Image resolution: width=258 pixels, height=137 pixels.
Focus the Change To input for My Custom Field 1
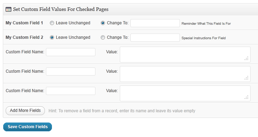click(155, 23)
